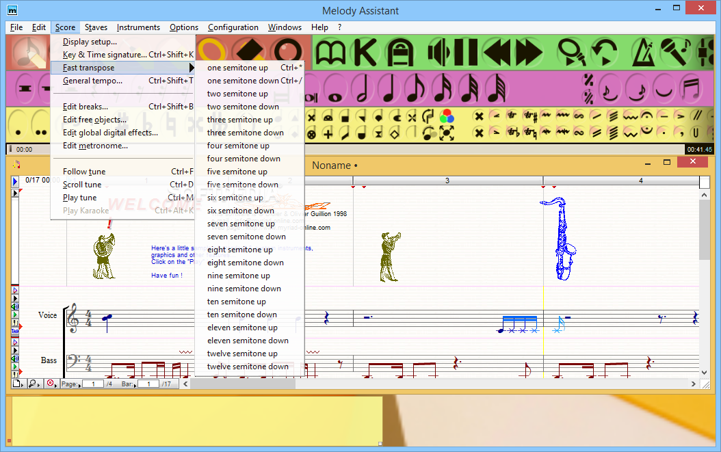Toggle the Bass staff blue outlined triangle

click(x=15, y=342)
